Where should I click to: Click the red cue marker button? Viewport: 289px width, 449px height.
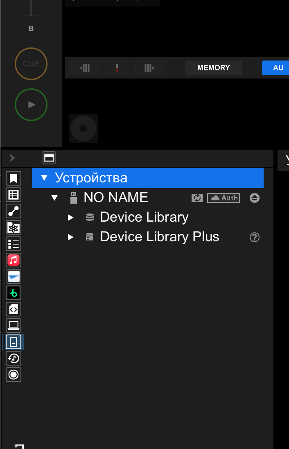click(x=117, y=68)
